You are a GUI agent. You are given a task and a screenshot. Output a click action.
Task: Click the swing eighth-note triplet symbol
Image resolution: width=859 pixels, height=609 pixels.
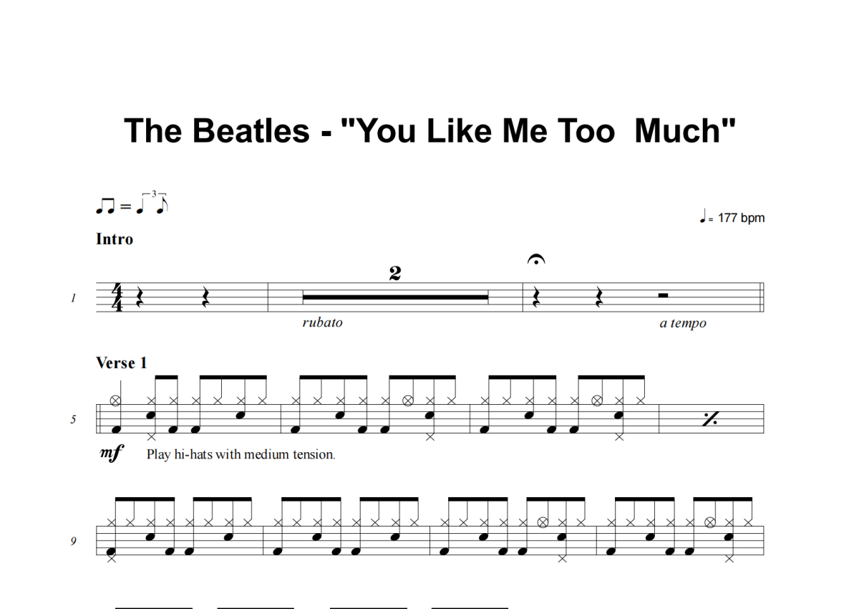[132, 205]
